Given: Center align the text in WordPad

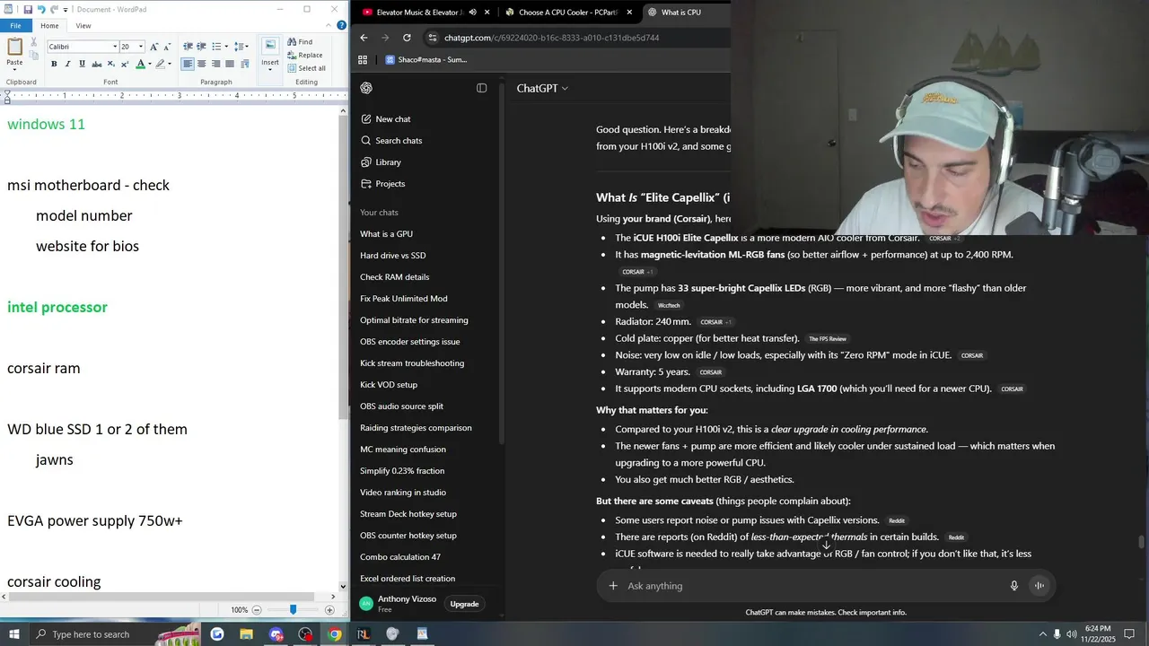Looking at the screenshot, I should click(x=202, y=64).
